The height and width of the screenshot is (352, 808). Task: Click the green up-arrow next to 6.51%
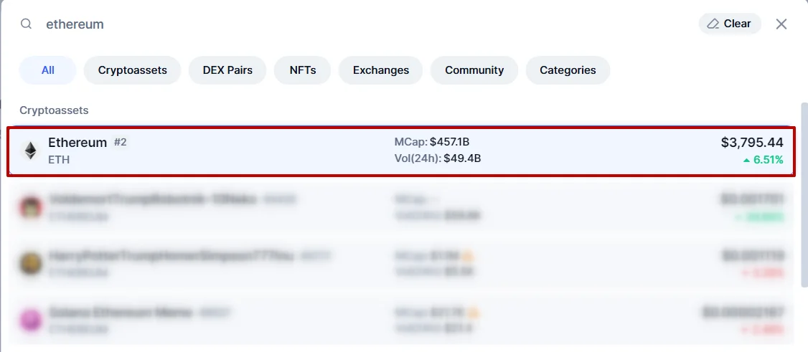[747, 160]
